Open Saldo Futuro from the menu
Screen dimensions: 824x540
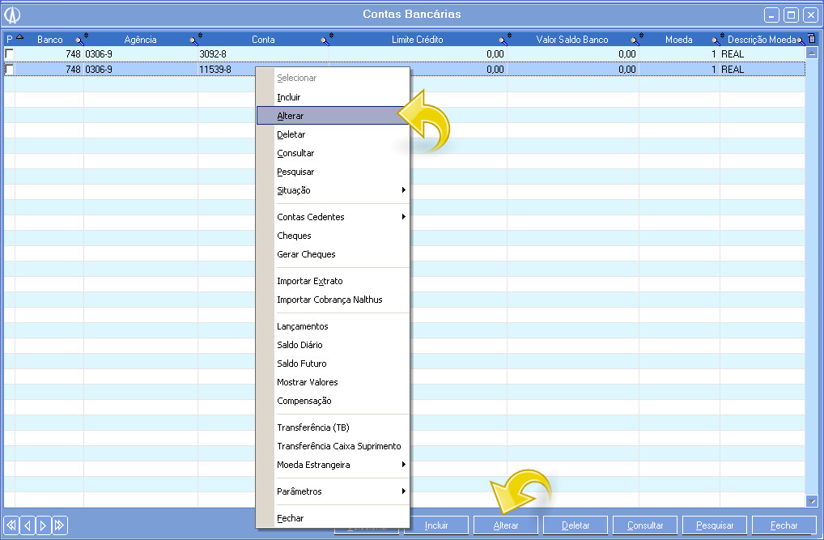333,364
